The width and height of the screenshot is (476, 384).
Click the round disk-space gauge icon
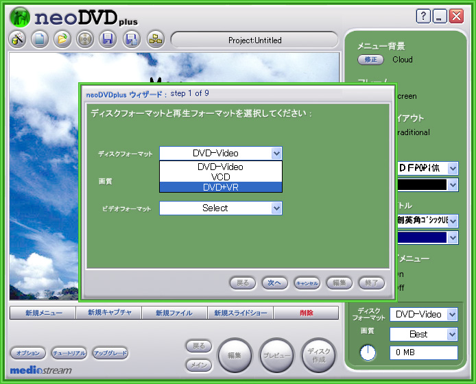tap(368, 352)
